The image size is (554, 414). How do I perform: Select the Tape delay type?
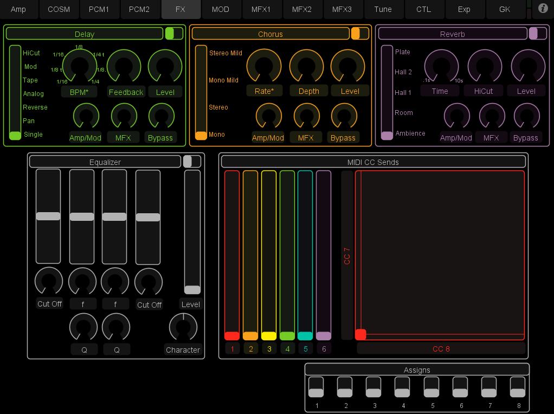(30, 80)
